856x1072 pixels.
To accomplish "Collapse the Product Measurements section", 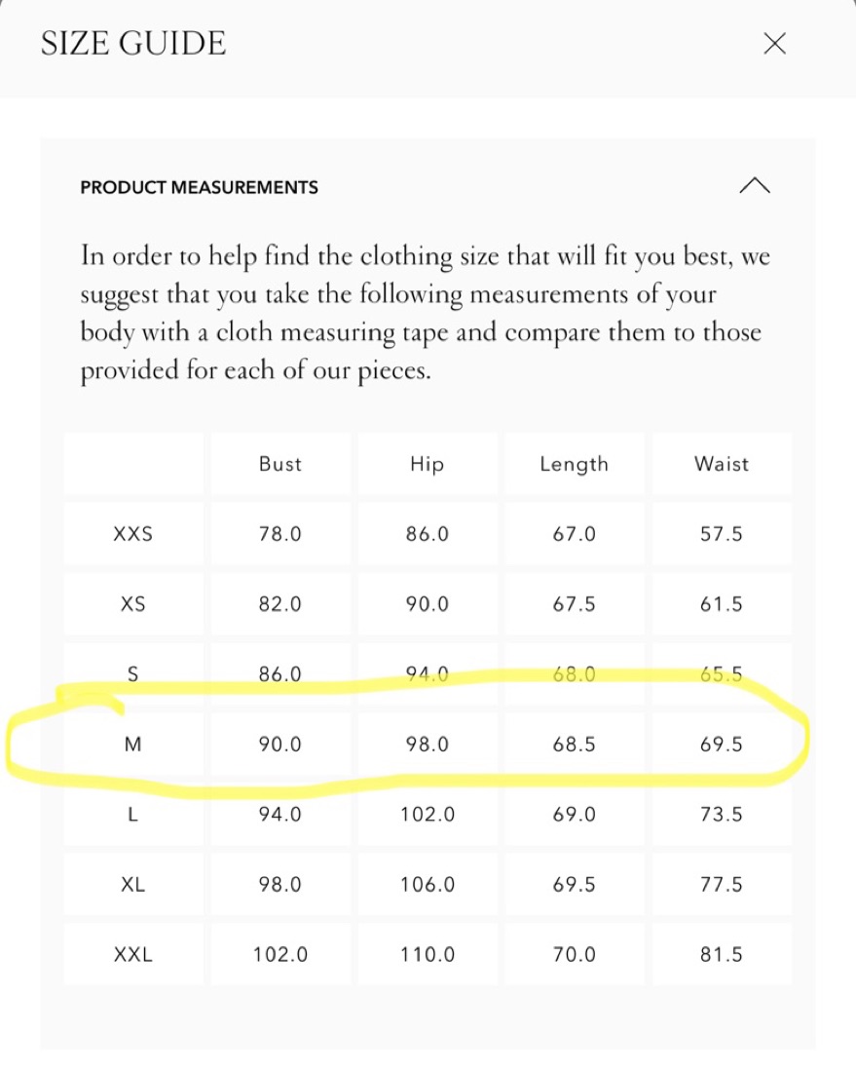I will pos(755,186).
